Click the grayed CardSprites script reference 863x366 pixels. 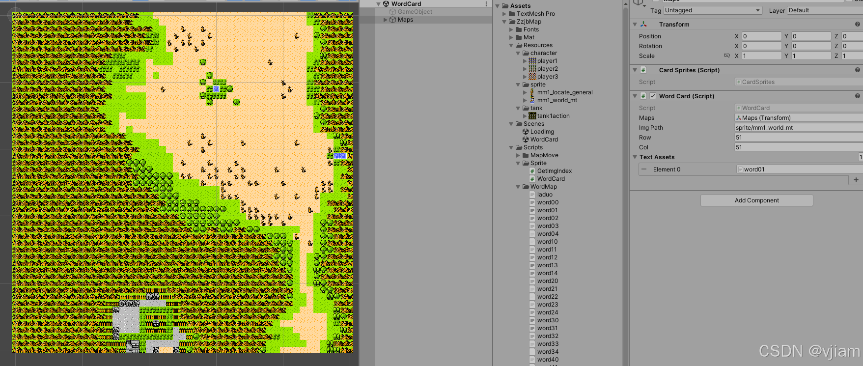pyautogui.click(x=799, y=82)
